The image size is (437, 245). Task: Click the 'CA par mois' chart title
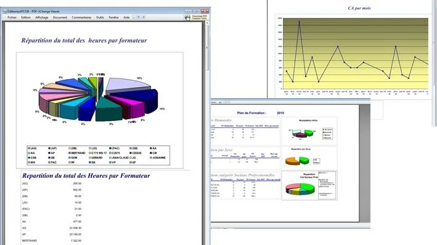click(x=359, y=8)
